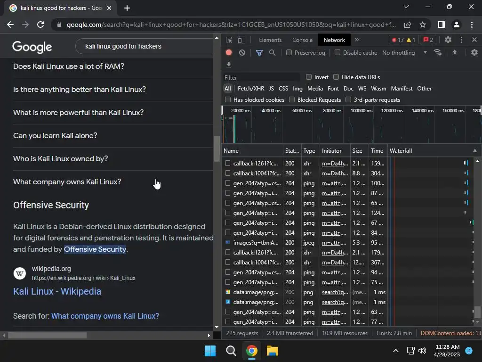Filter requests by Fetch/XHR
Screen dimensions: 482x362
coord(251,89)
